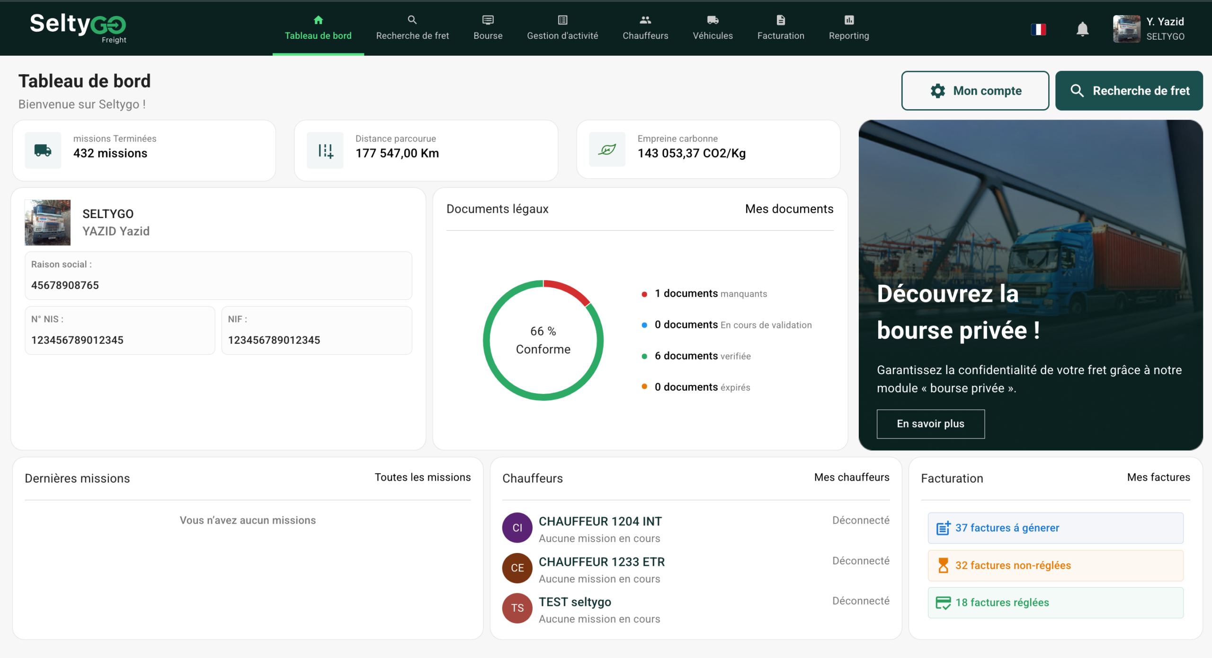Click the truck icon for missions terminées

pos(43,150)
